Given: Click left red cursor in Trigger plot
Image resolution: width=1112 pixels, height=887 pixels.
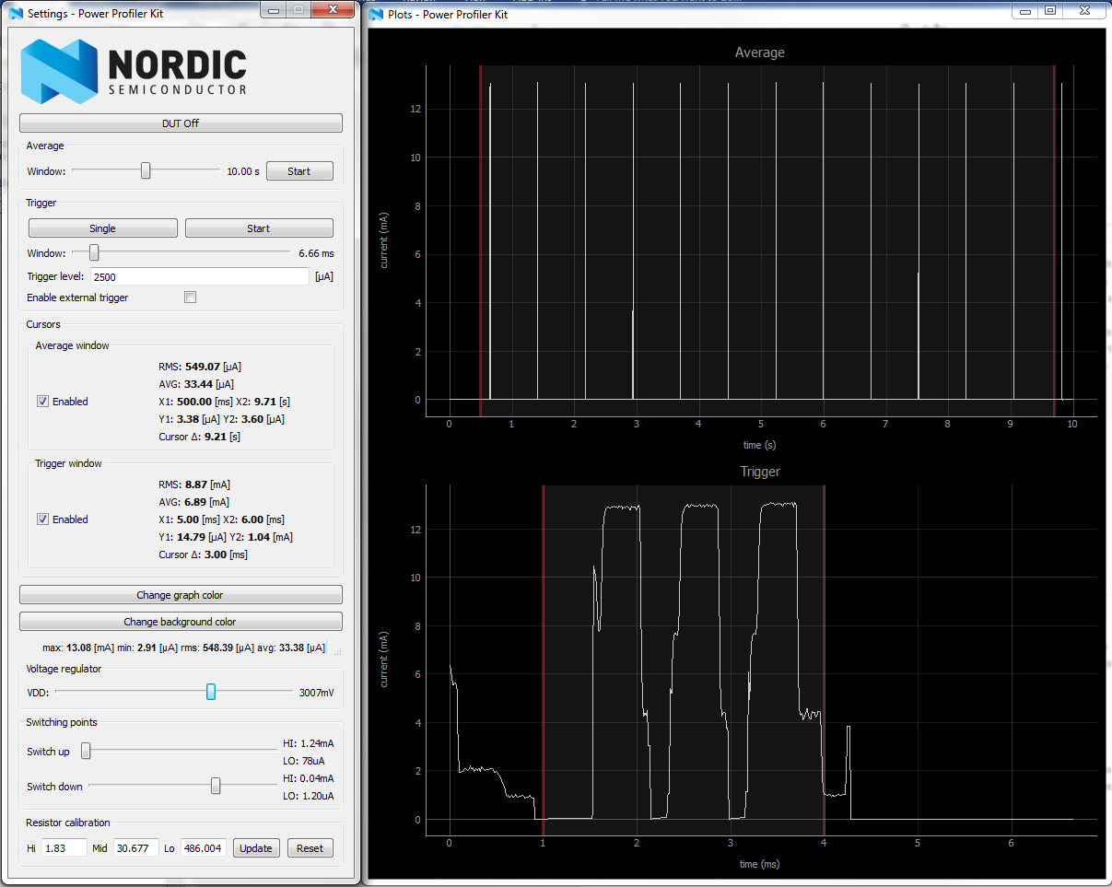Looking at the screenshot, I should pyautogui.click(x=543, y=660).
